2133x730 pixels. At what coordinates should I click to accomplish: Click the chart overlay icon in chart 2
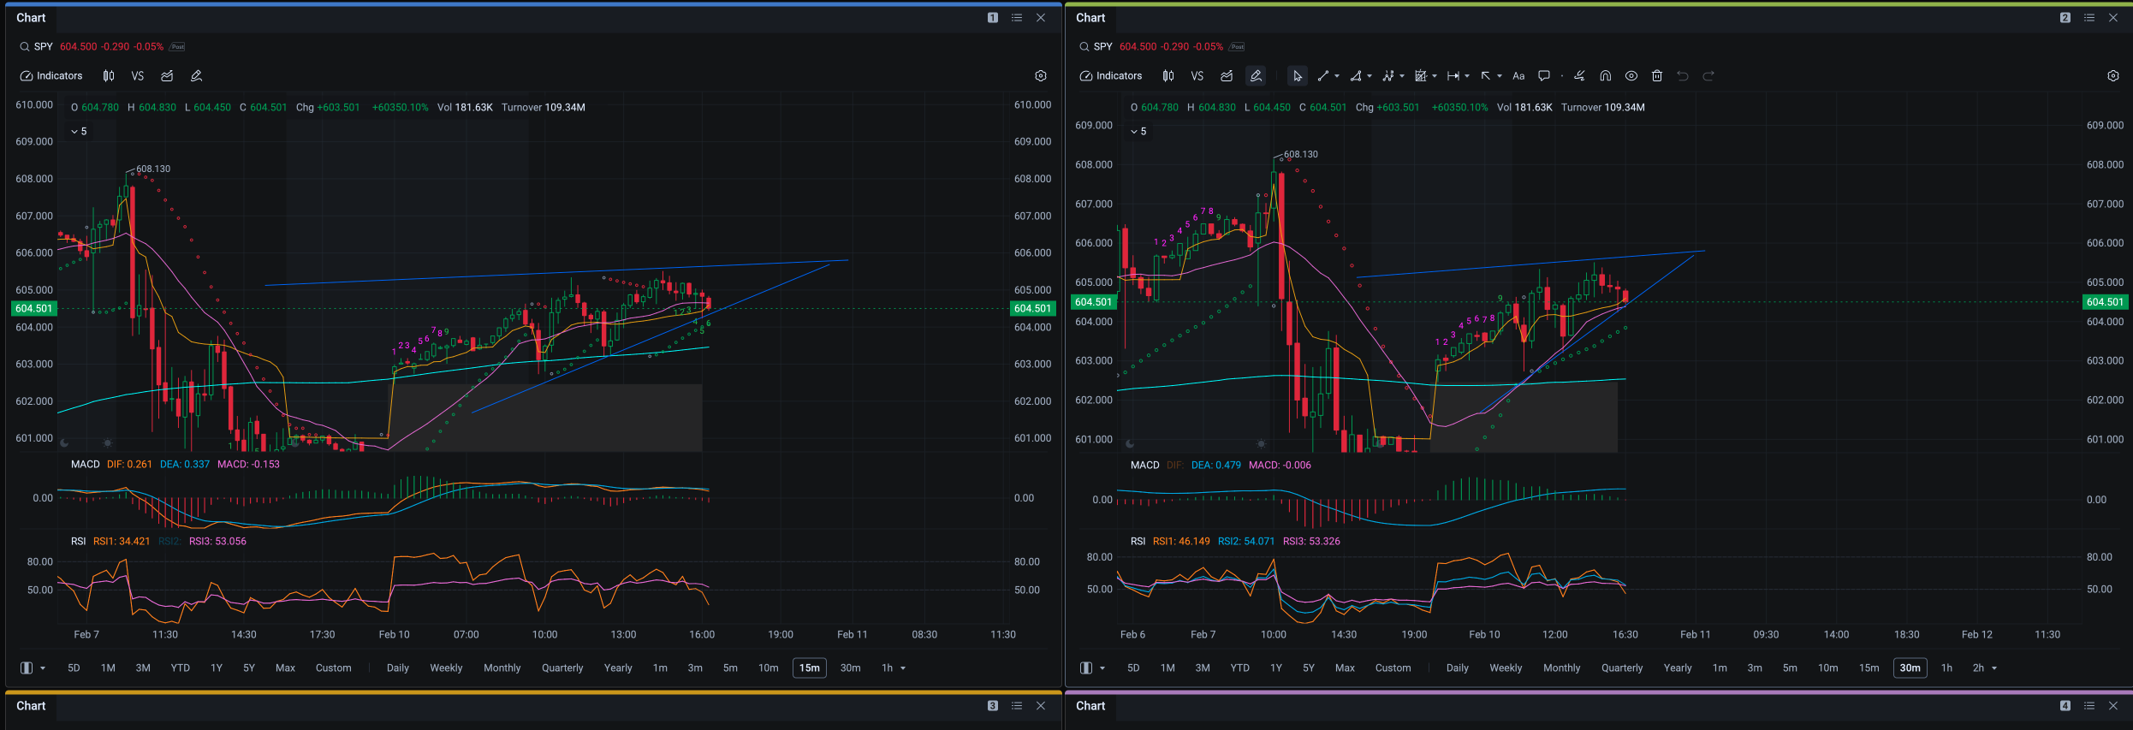point(1227,76)
